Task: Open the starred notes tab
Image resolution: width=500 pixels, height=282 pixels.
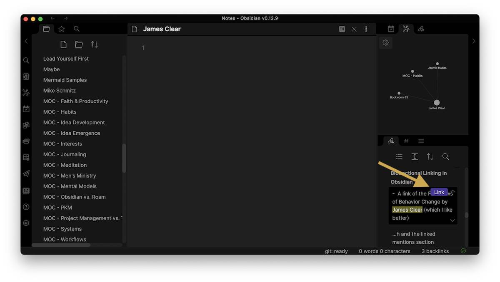Action: click(x=62, y=29)
